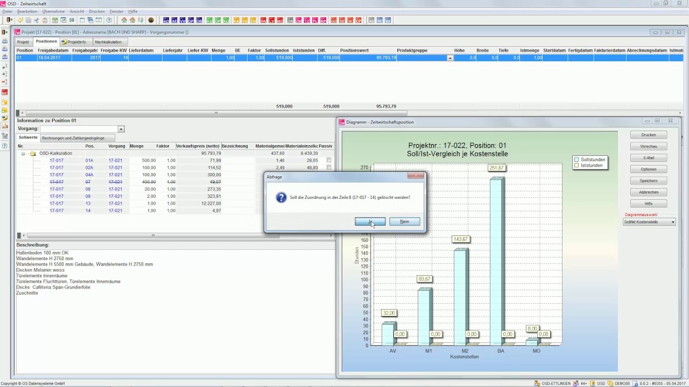Click the grey ZW toolbar icon

click(x=291, y=20)
